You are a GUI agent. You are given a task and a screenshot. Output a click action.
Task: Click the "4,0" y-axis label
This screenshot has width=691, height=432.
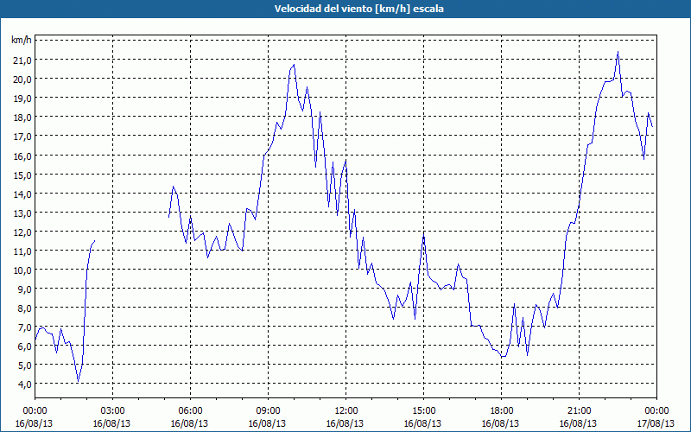coord(24,384)
